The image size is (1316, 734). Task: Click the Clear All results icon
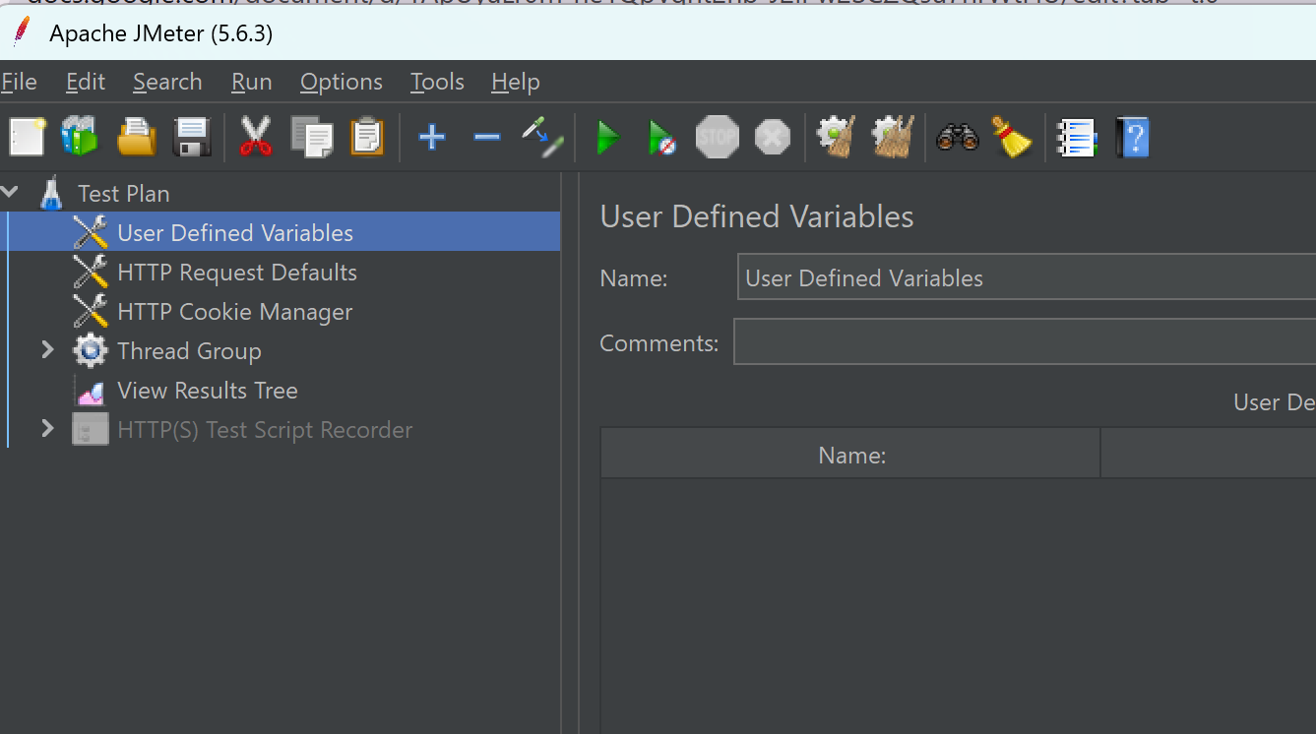click(x=893, y=137)
